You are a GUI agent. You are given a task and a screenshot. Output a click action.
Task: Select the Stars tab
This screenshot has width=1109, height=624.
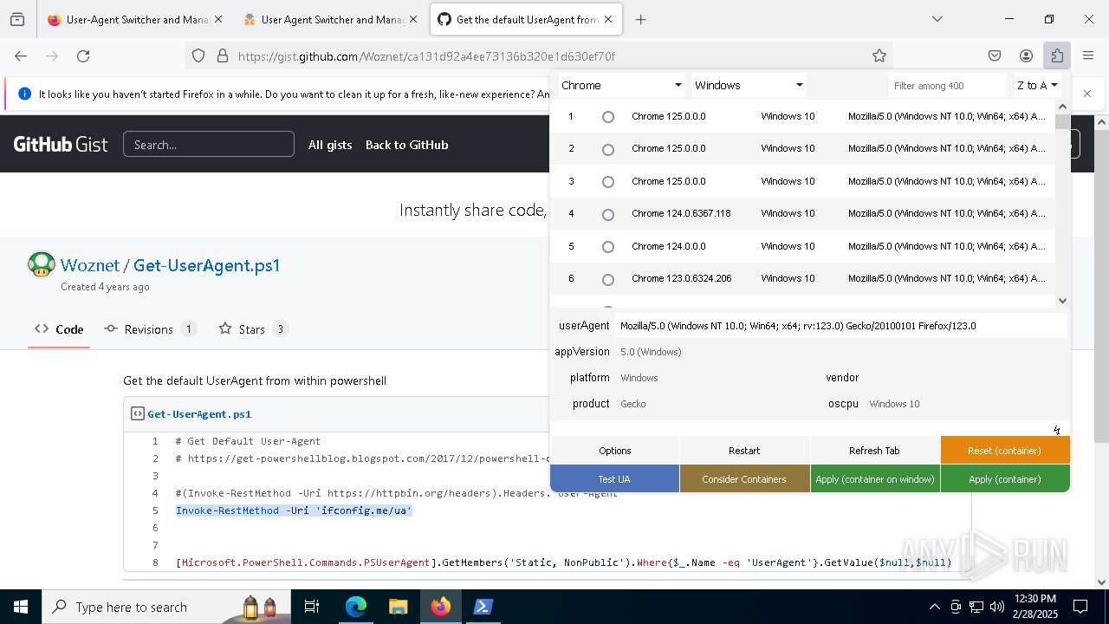pos(253,329)
